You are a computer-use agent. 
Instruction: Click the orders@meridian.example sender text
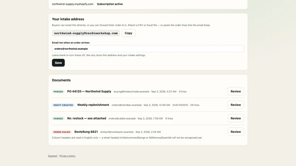pos(127,105)
